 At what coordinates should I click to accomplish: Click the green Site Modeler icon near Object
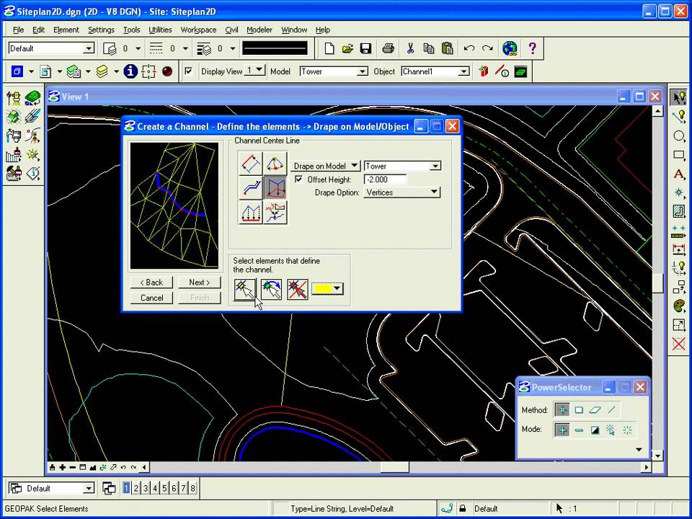point(520,71)
